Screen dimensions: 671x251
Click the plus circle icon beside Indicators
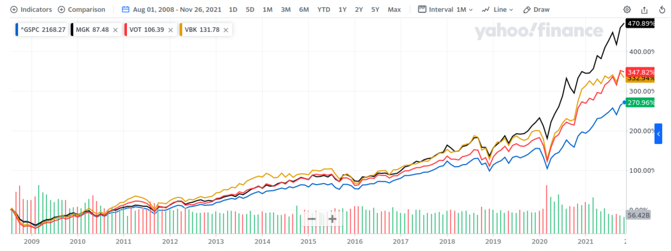[13, 9]
